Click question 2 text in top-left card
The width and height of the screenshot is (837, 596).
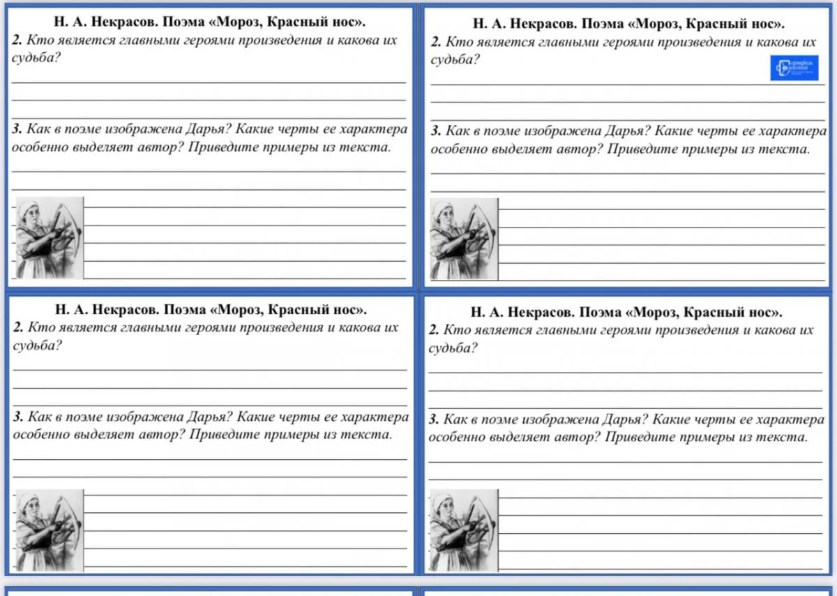[x=206, y=49]
